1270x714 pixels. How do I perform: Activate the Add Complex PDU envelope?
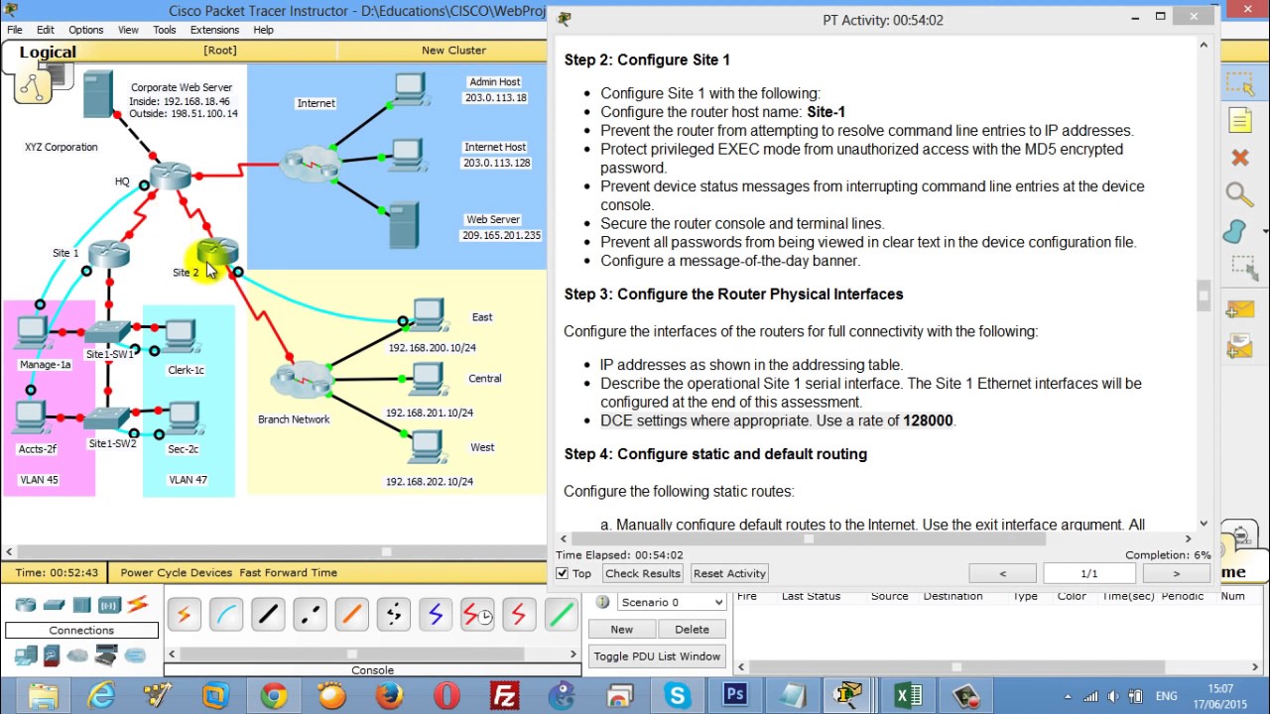[x=1239, y=345]
